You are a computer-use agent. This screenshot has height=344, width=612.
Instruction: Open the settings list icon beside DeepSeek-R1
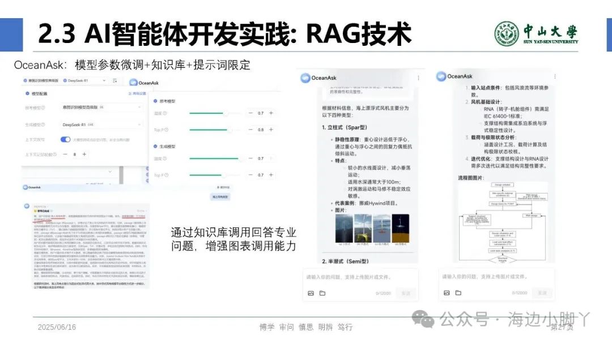coord(114,81)
